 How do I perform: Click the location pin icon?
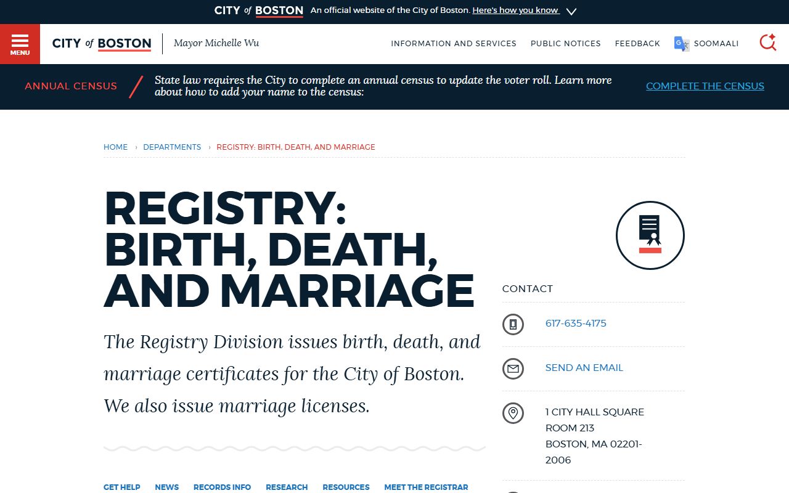(513, 413)
